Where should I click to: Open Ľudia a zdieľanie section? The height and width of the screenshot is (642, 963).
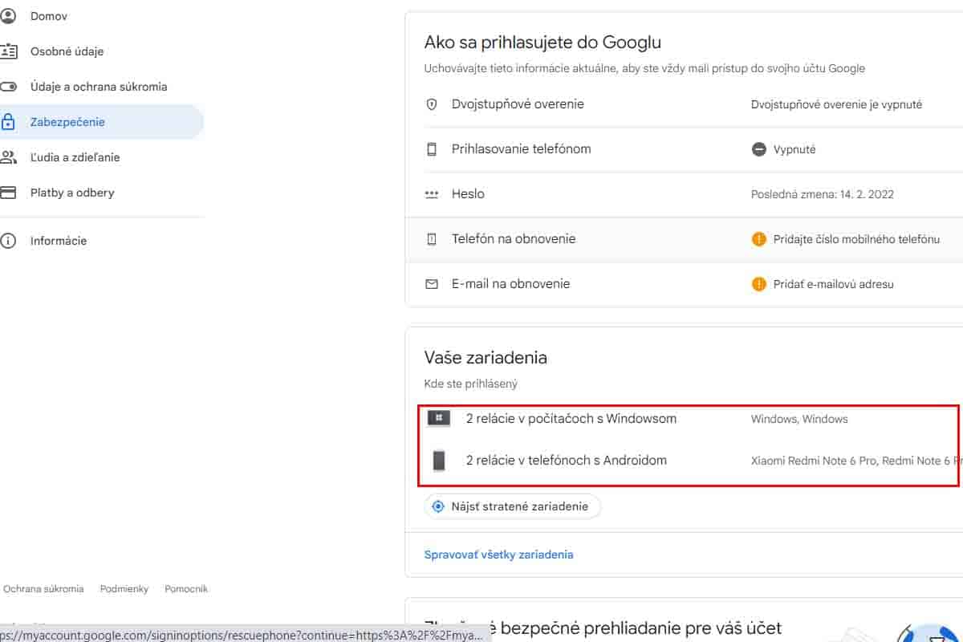[x=101, y=157]
